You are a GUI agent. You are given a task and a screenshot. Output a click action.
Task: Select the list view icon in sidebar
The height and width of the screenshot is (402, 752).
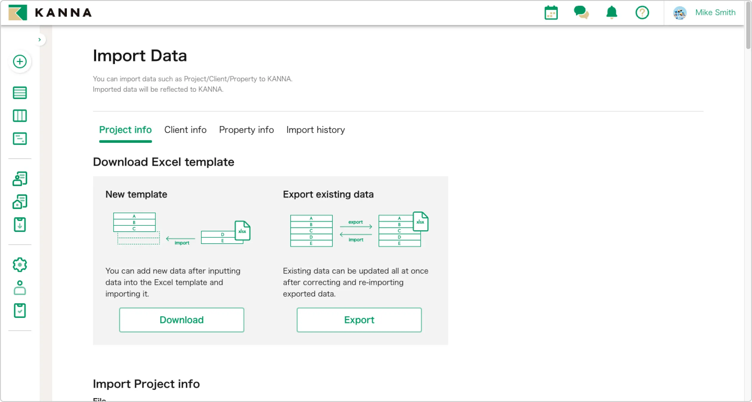coord(20,93)
